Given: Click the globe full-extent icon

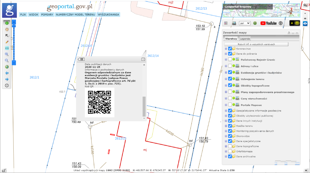Looking at the screenshot, I should 7,67.
